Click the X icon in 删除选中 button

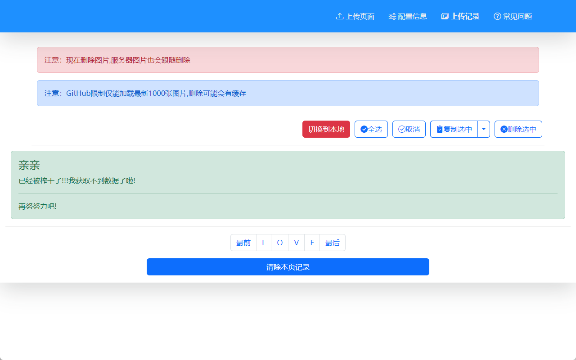click(x=504, y=129)
